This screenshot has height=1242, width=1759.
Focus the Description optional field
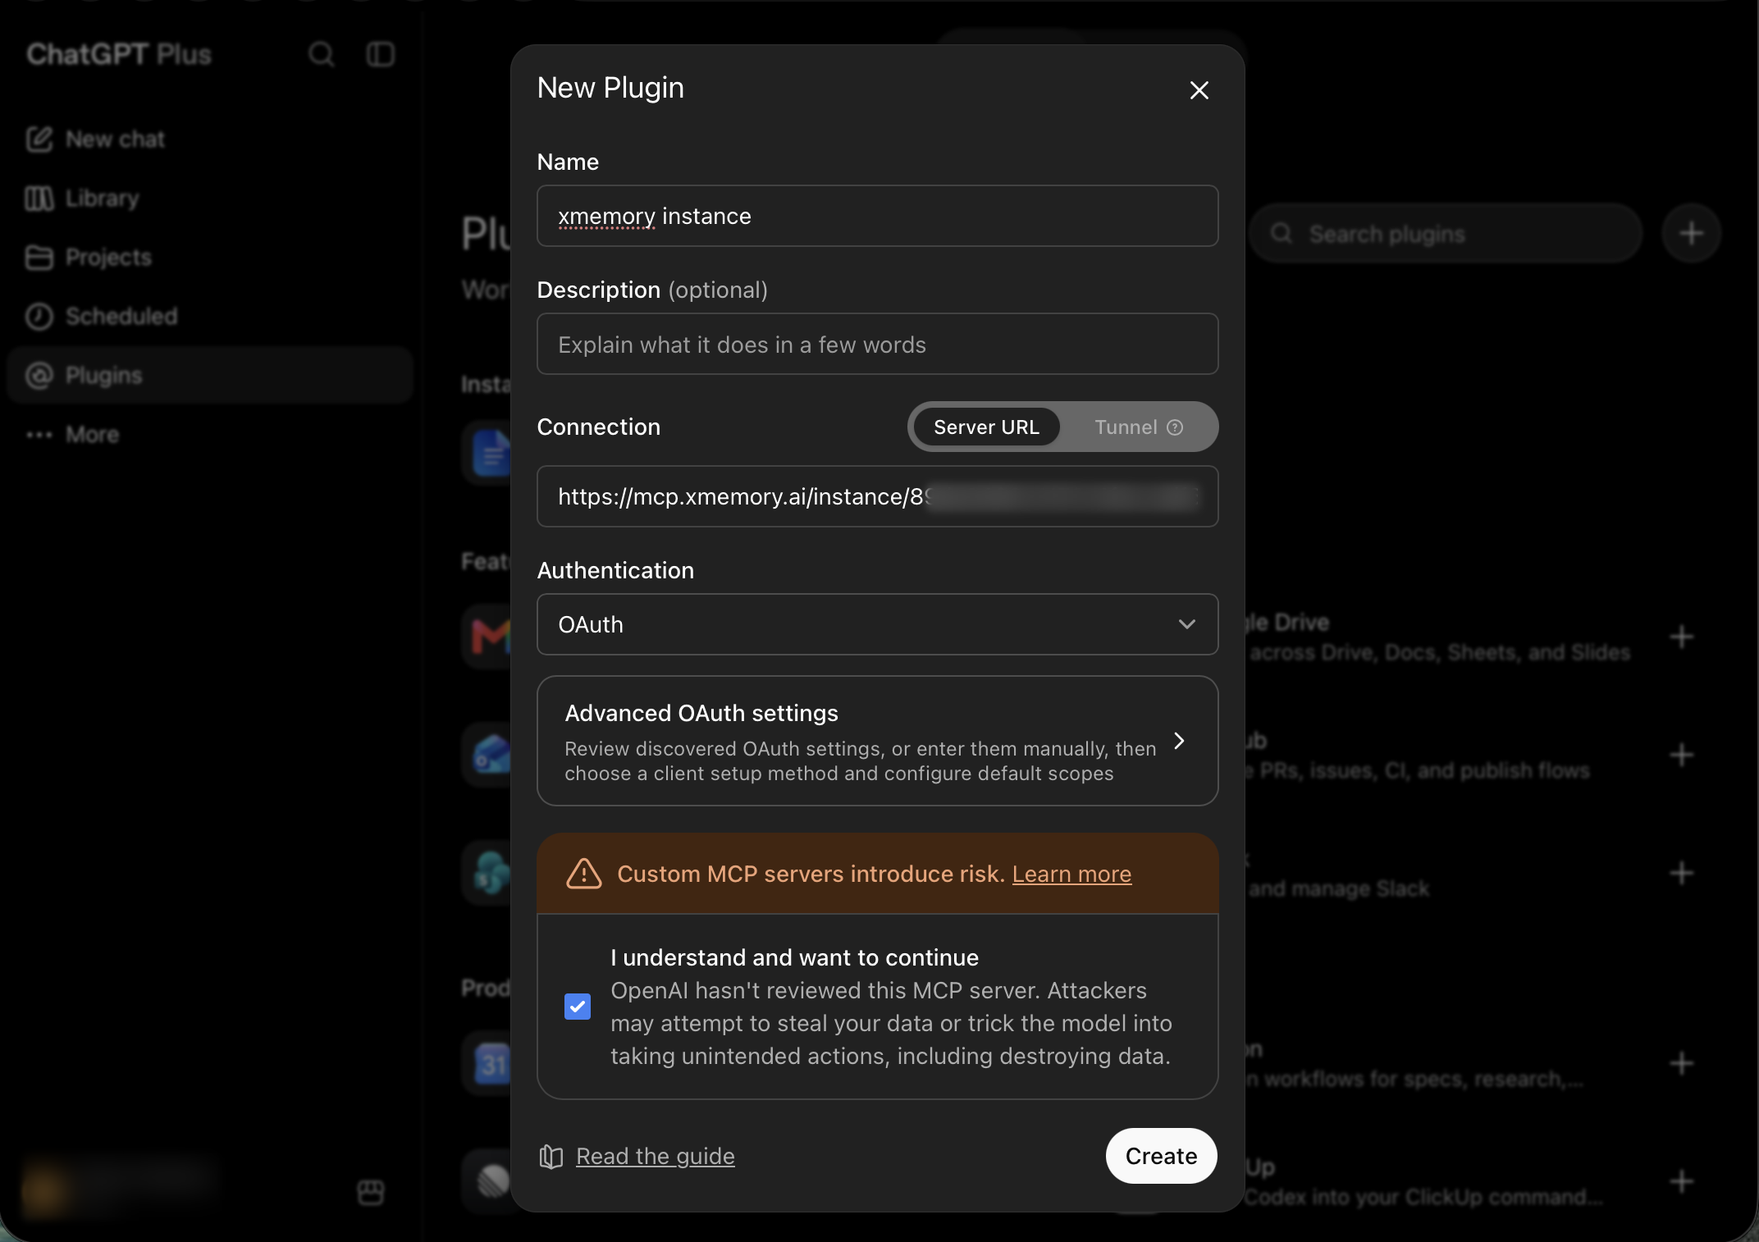point(877,344)
